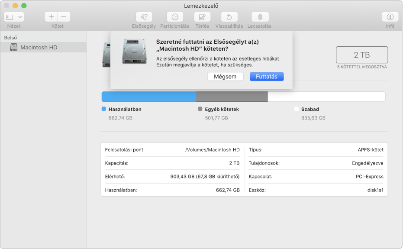Click the Lemezkezelő window title
The height and width of the screenshot is (249, 403).
201,6
